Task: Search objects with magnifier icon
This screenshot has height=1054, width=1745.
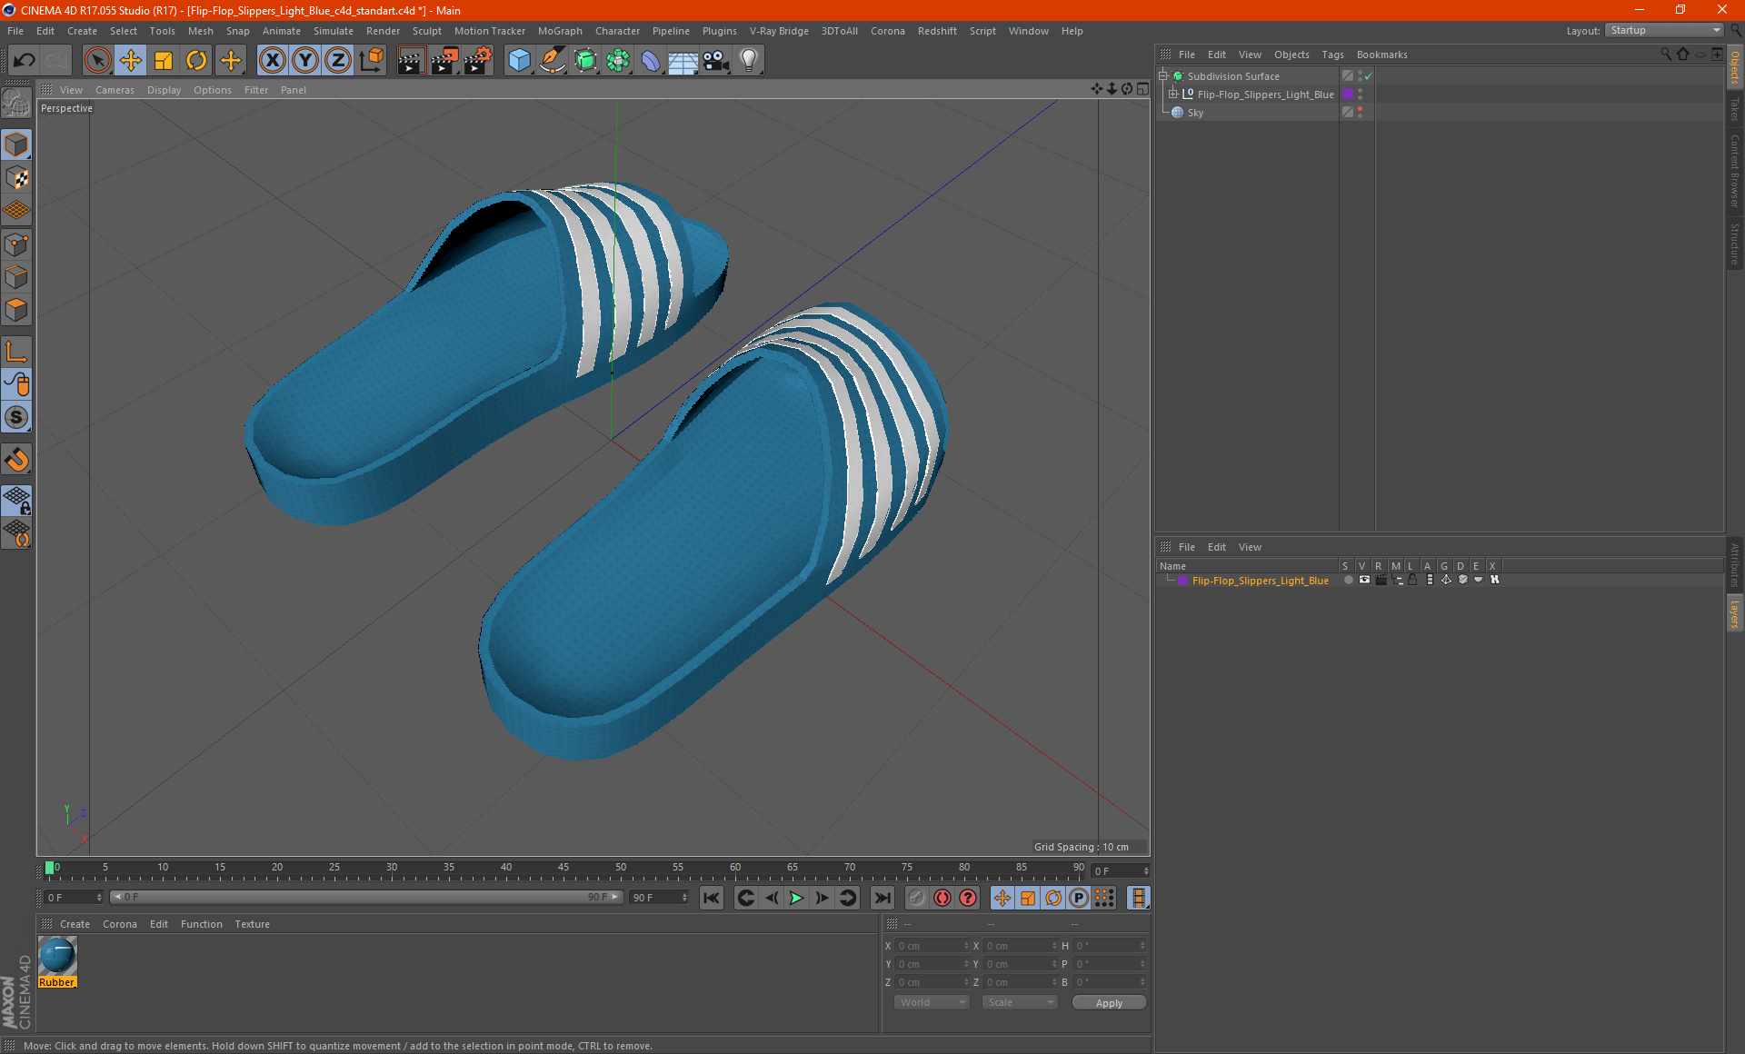Action: 1665,55
